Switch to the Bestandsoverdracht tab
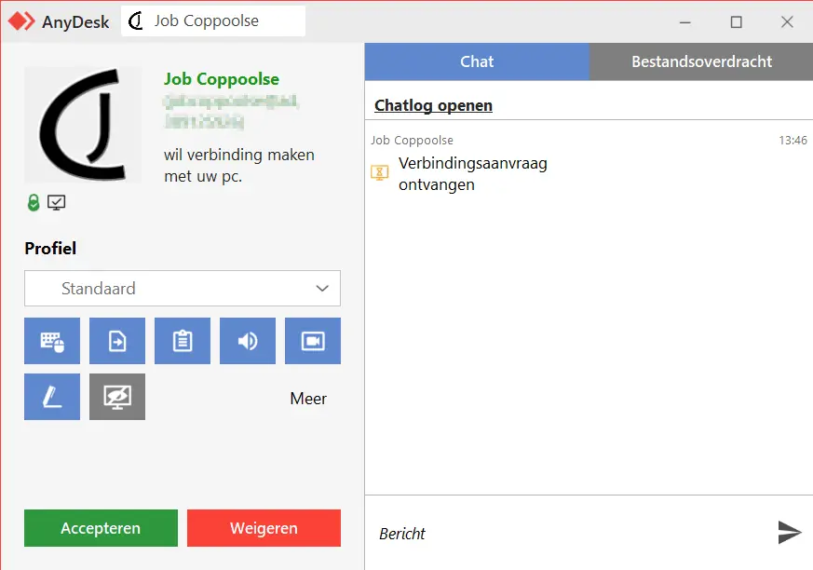 (700, 61)
